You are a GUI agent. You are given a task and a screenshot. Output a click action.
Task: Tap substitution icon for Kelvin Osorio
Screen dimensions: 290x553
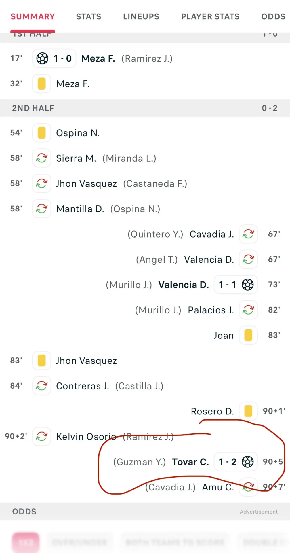[x=42, y=437]
